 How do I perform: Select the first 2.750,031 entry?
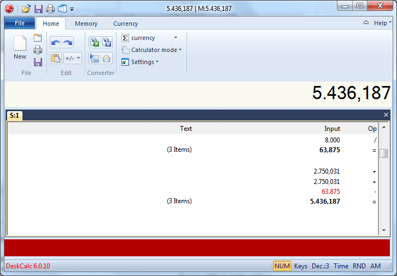[x=326, y=171]
